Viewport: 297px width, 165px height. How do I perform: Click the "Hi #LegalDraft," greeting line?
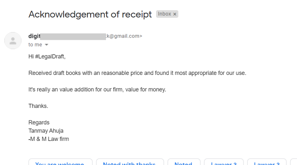(x=47, y=56)
